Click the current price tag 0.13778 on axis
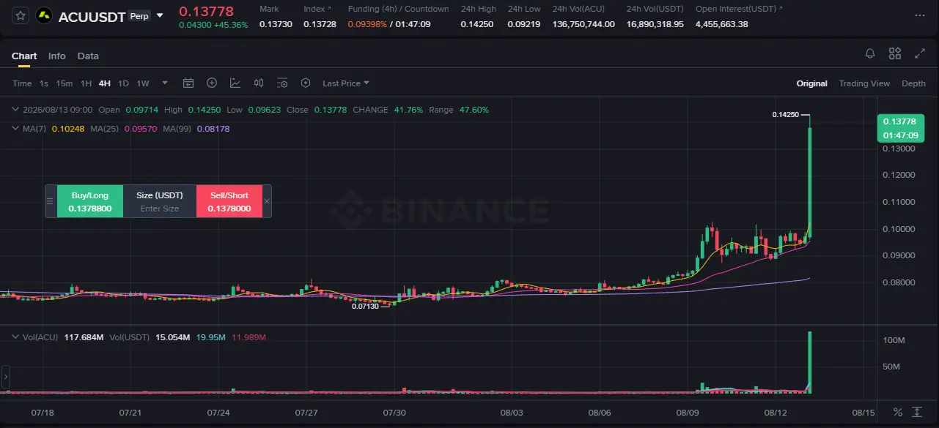This screenshot has width=939, height=428. click(901, 129)
